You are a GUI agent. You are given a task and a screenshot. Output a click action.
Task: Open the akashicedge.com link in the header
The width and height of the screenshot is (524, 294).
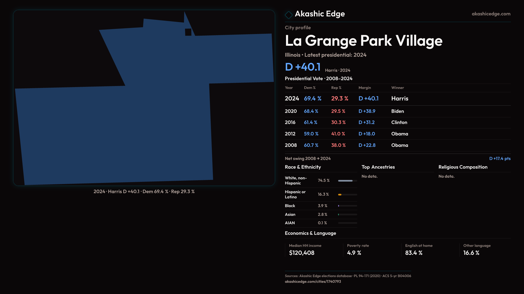tap(491, 14)
